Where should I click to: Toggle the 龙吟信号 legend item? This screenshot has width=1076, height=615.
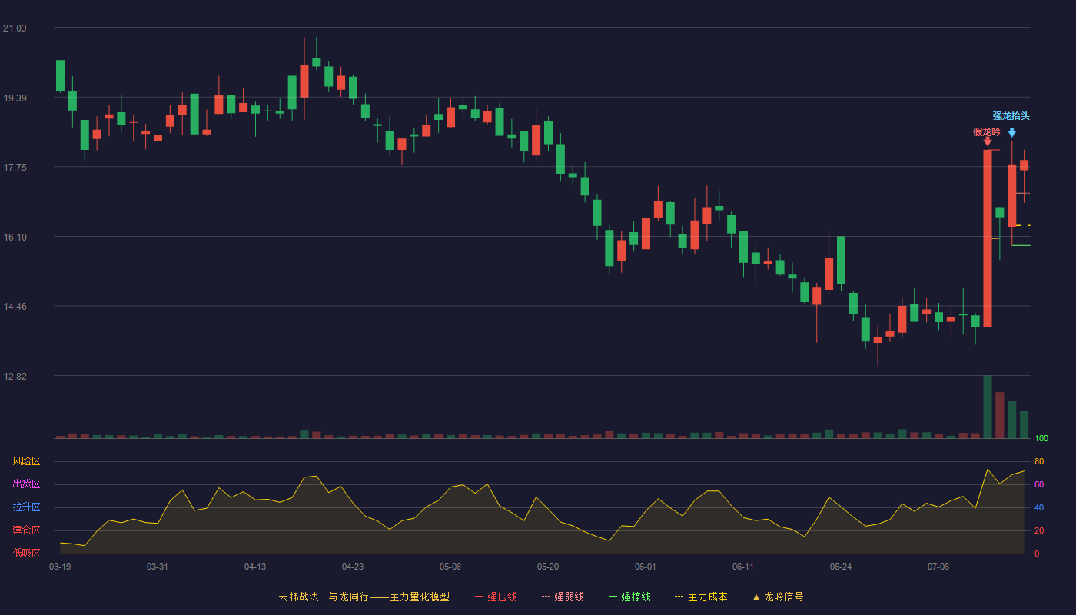[x=777, y=597]
